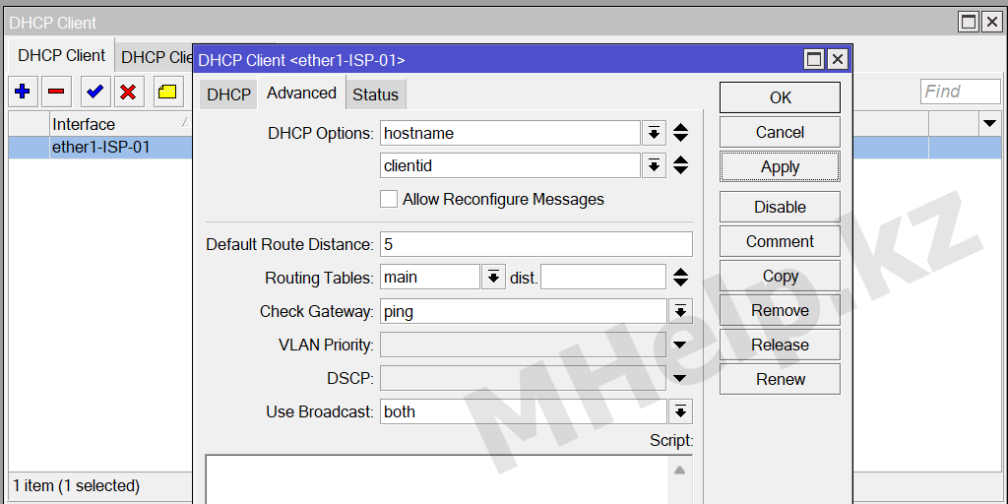This screenshot has height=504, width=1008.
Task: Open second DHCP Client tab partly hidden behind dialog
Action: pyautogui.click(x=157, y=57)
